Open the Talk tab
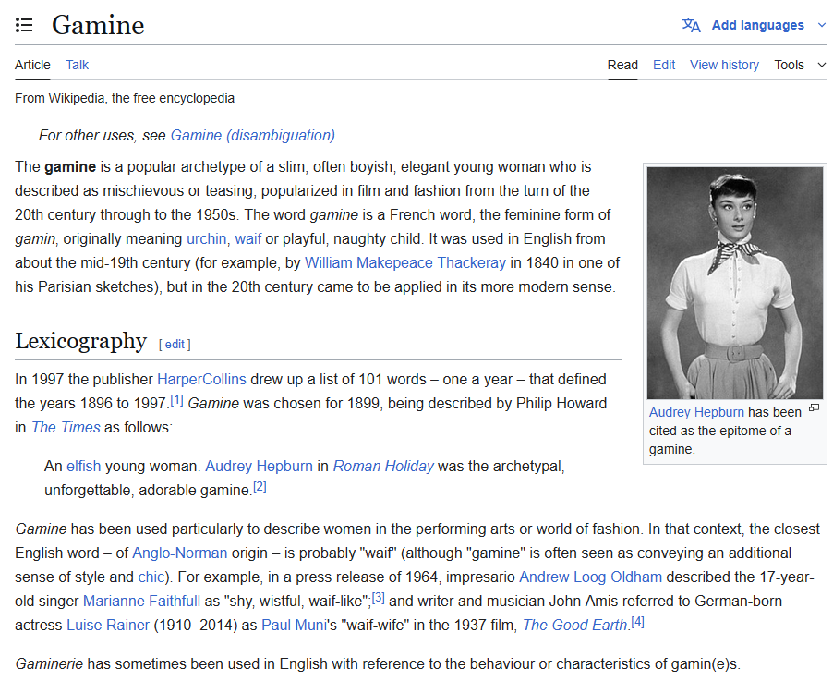The width and height of the screenshot is (833, 693). pyautogui.click(x=77, y=65)
